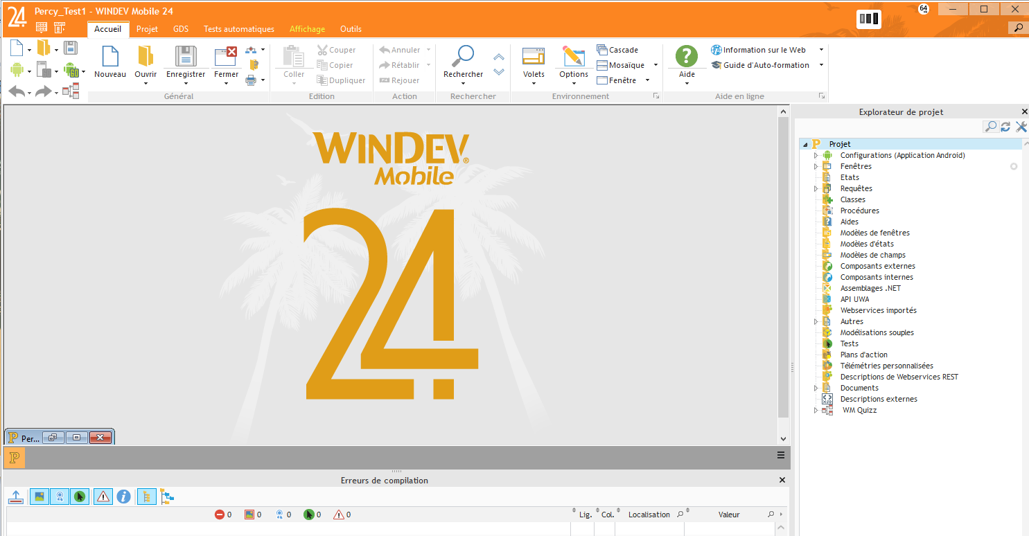Select Procédures in project tree
Viewport: 1029px width, 536px height.
pyautogui.click(x=859, y=211)
